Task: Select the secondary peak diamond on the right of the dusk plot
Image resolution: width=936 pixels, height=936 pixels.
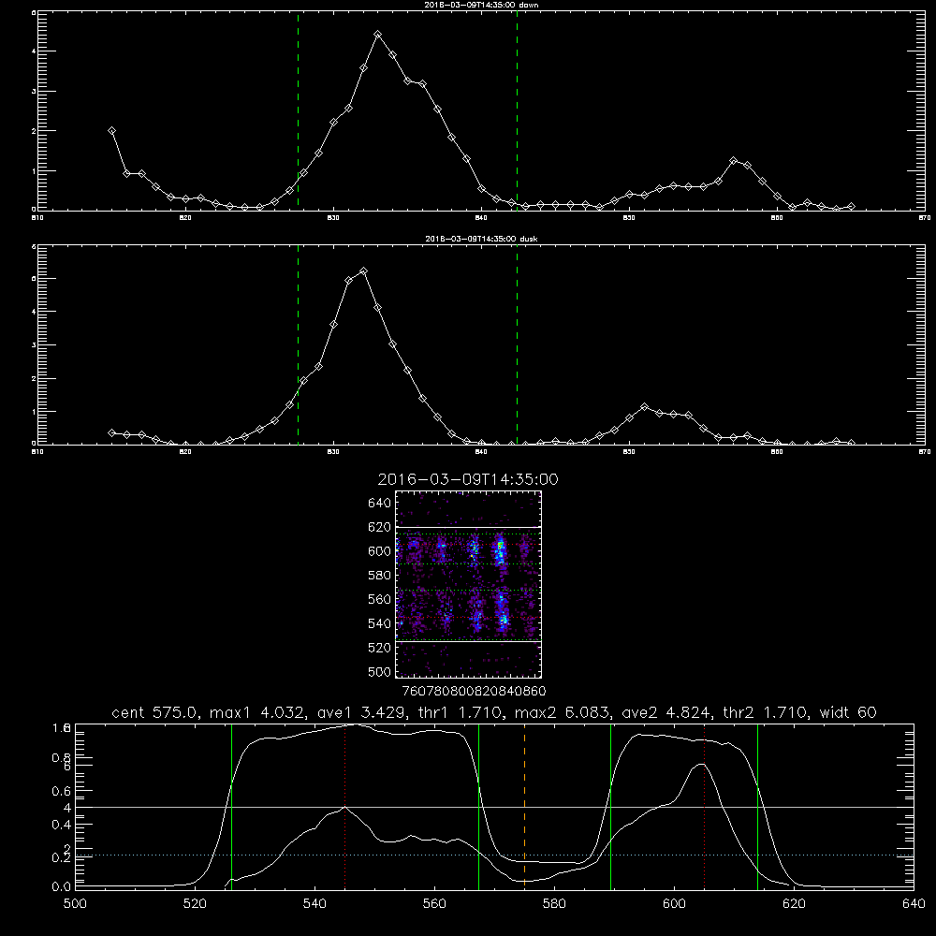Action: tap(644, 407)
